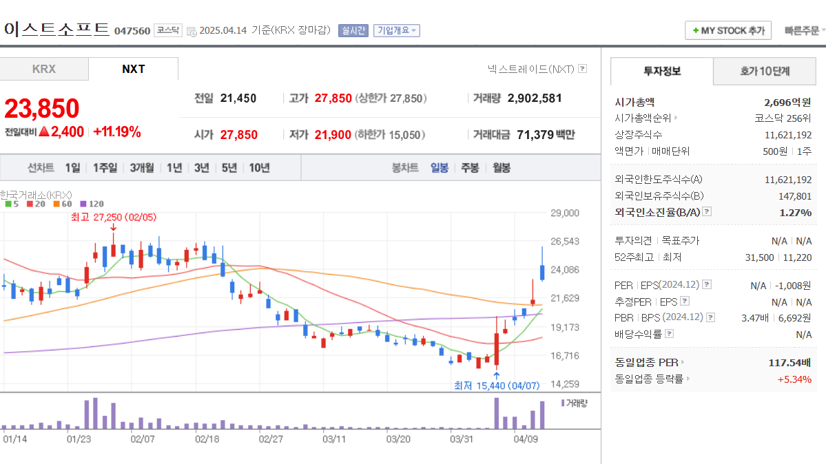Open the 호가10단계 tab
The width and height of the screenshot is (826, 464).
(x=765, y=71)
